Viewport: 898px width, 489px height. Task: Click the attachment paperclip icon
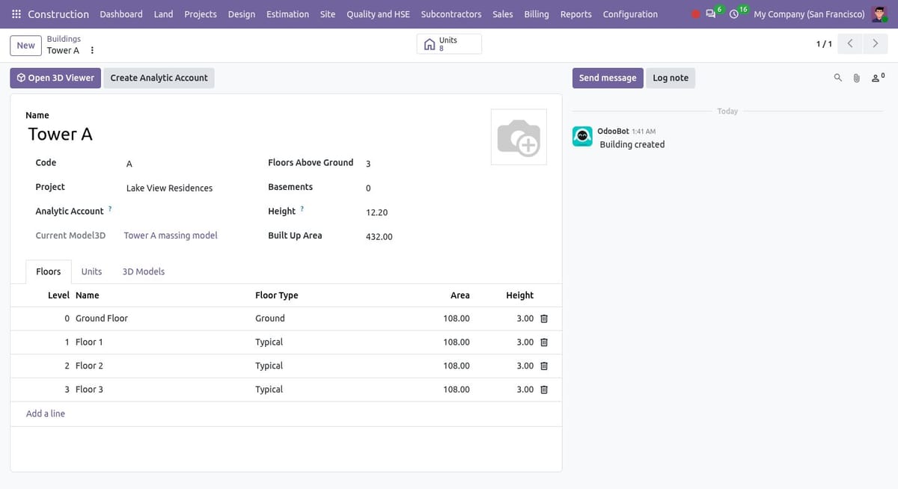pos(857,78)
